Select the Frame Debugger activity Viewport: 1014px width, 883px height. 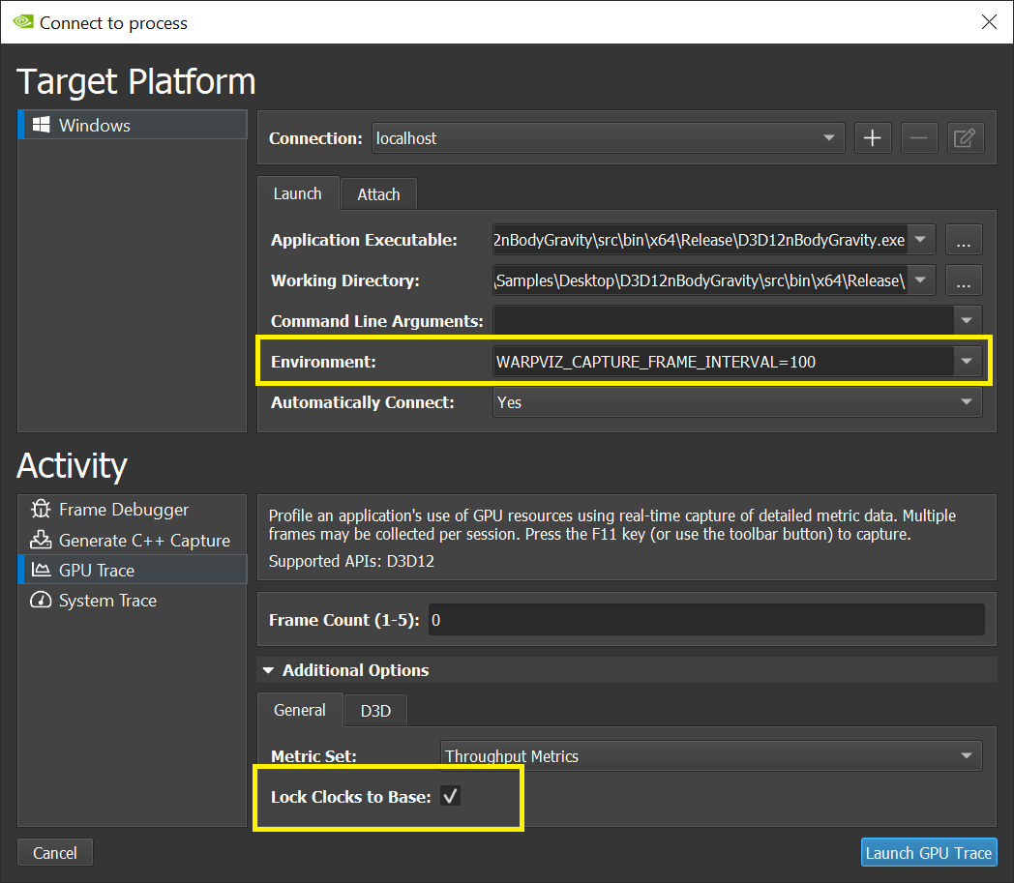point(123,510)
